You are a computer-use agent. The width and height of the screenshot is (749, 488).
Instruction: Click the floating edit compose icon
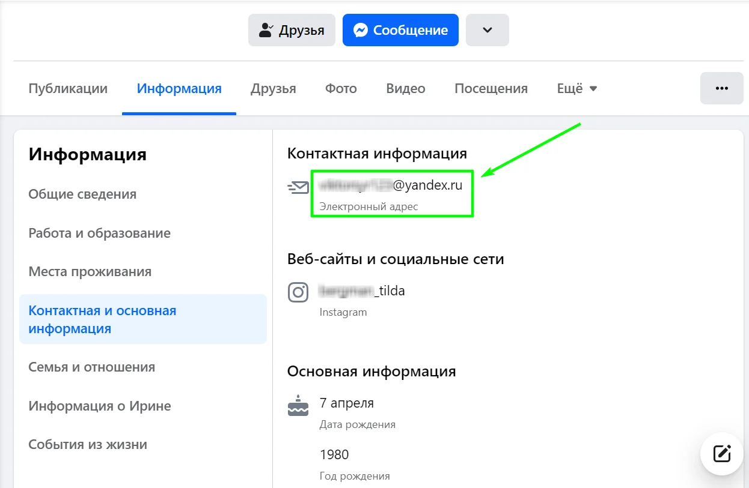(722, 454)
